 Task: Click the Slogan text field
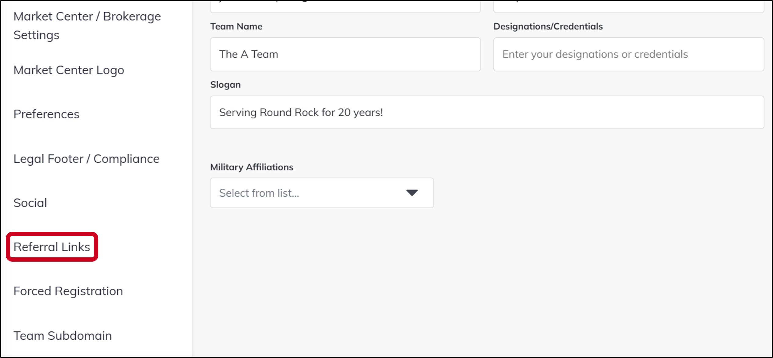[487, 112]
